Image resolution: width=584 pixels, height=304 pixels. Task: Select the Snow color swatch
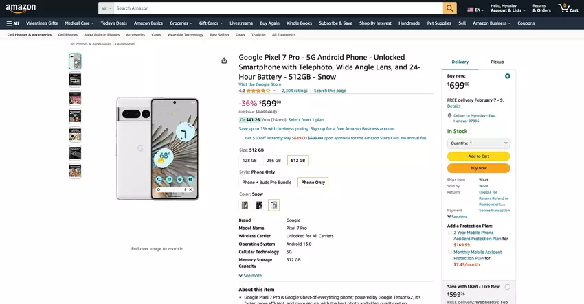coord(274,204)
